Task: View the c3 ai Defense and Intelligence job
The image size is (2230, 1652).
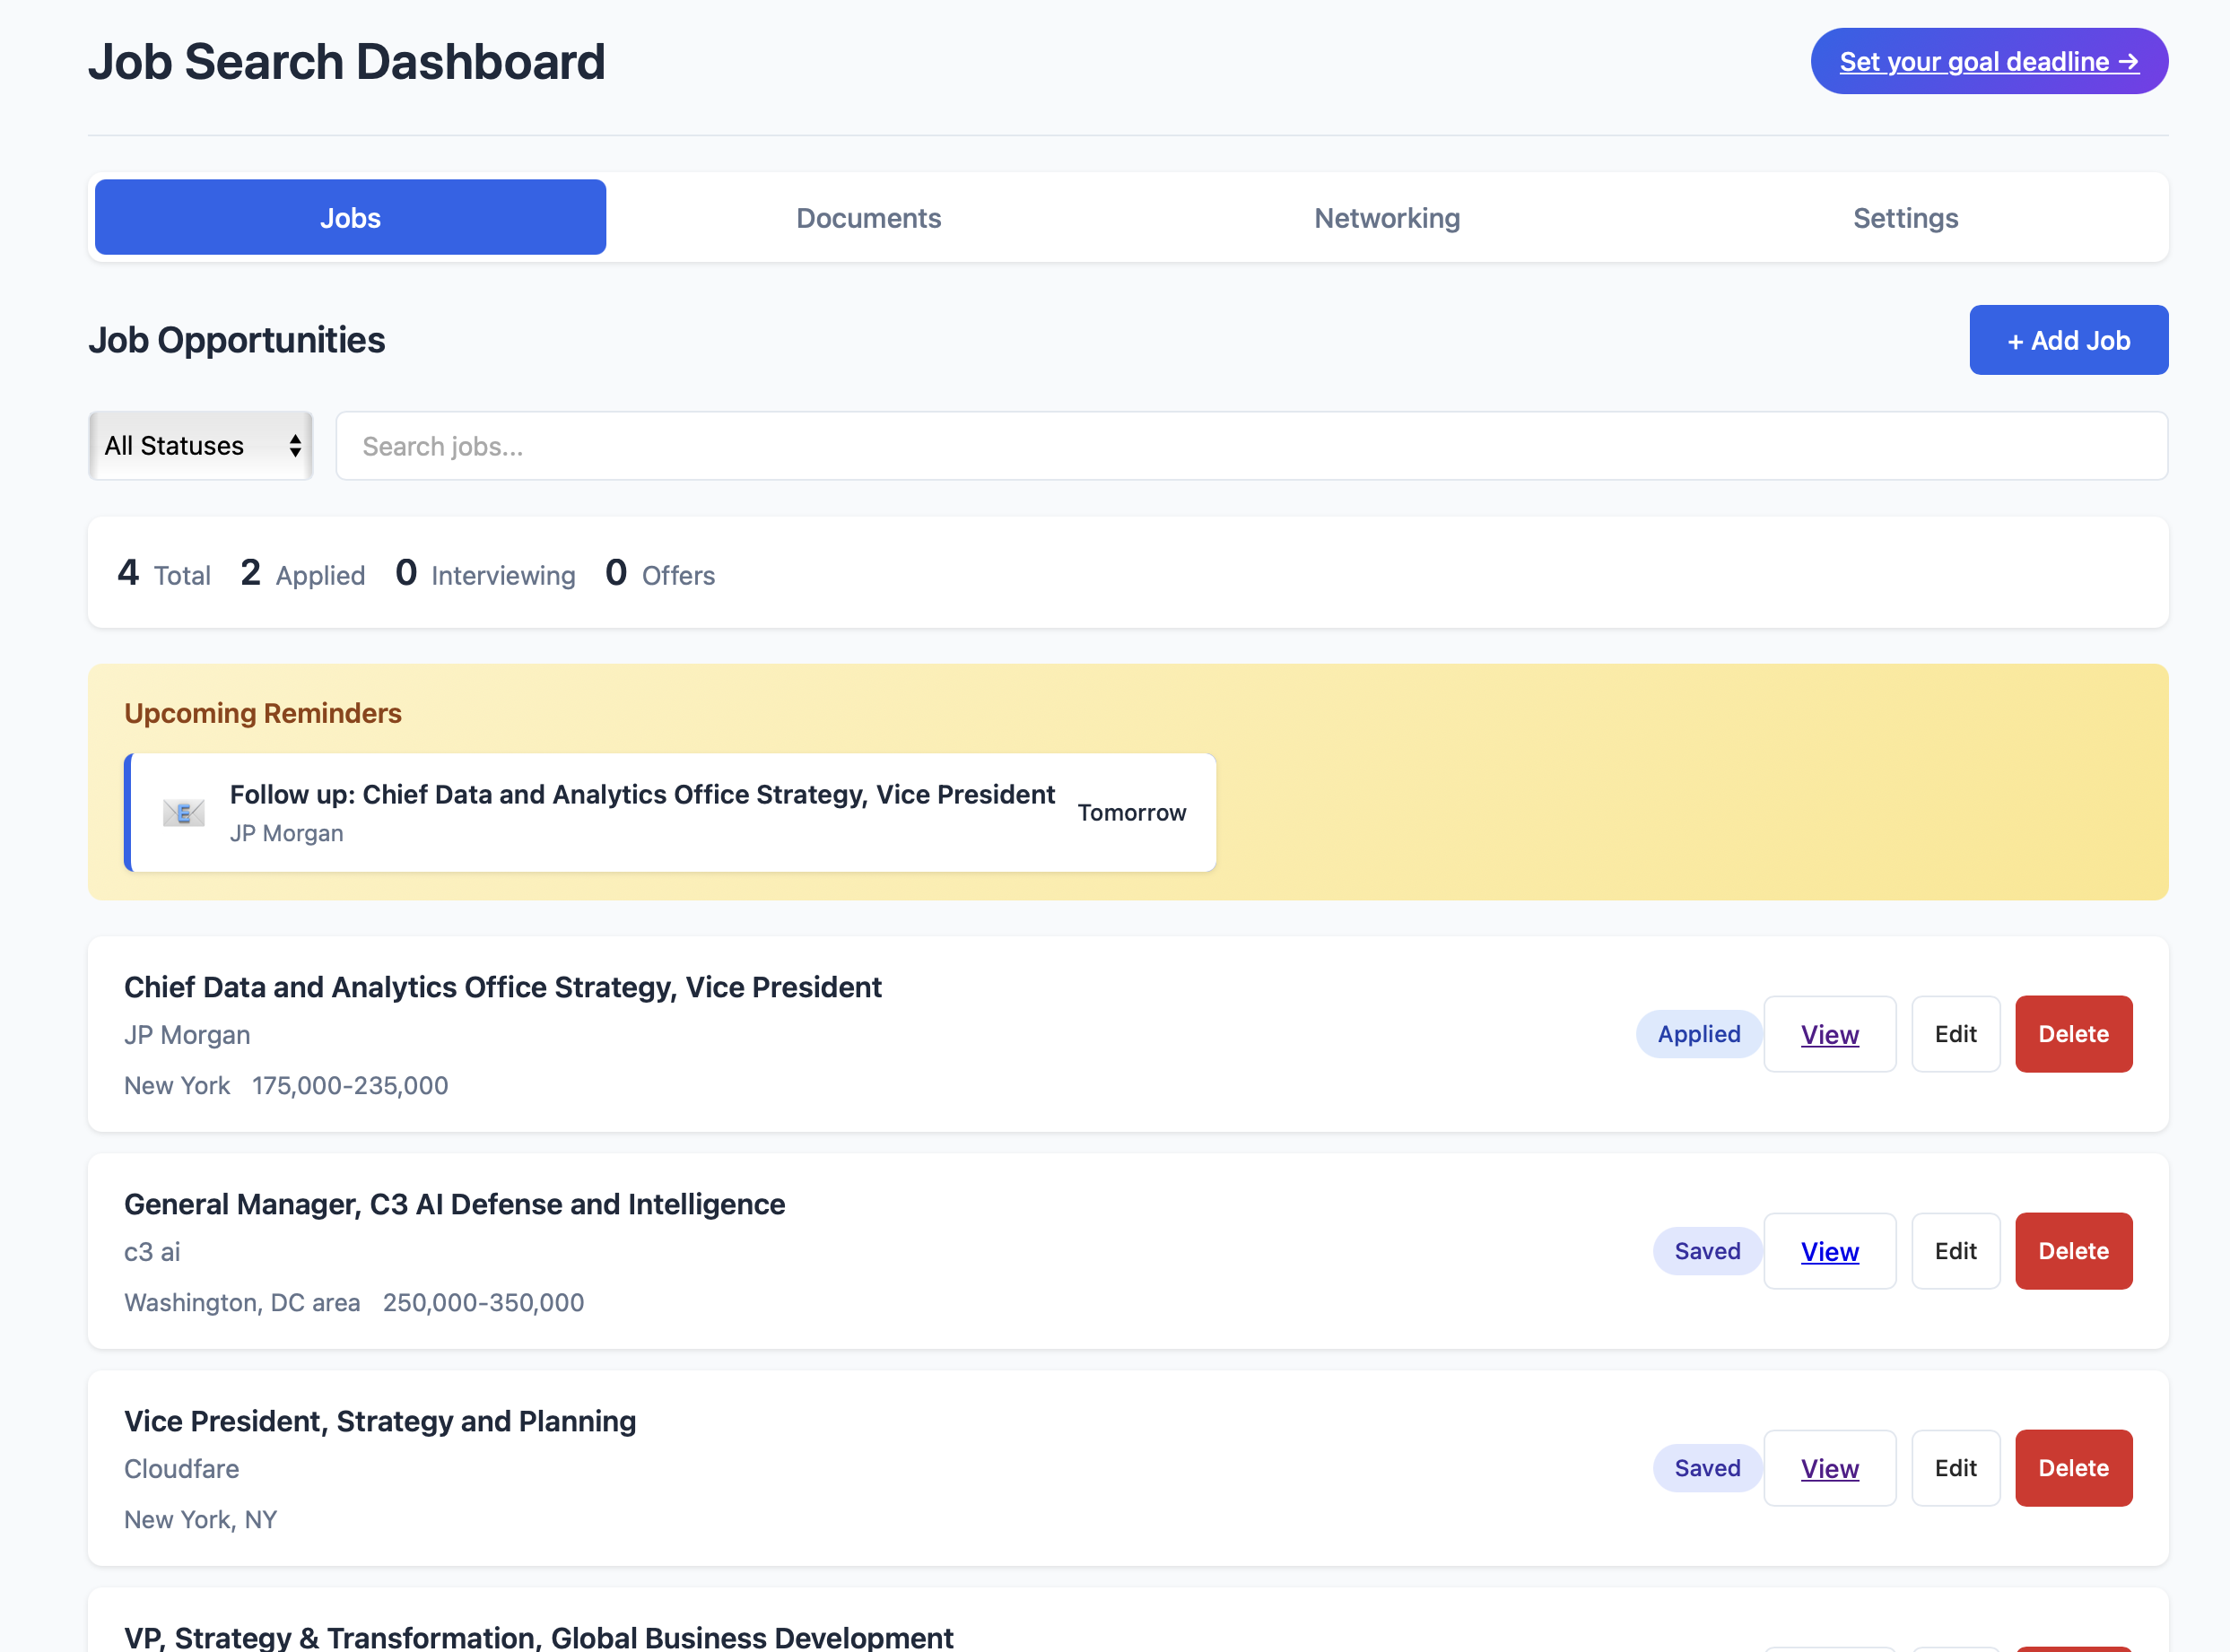Action: pyautogui.click(x=1829, y=1250)
